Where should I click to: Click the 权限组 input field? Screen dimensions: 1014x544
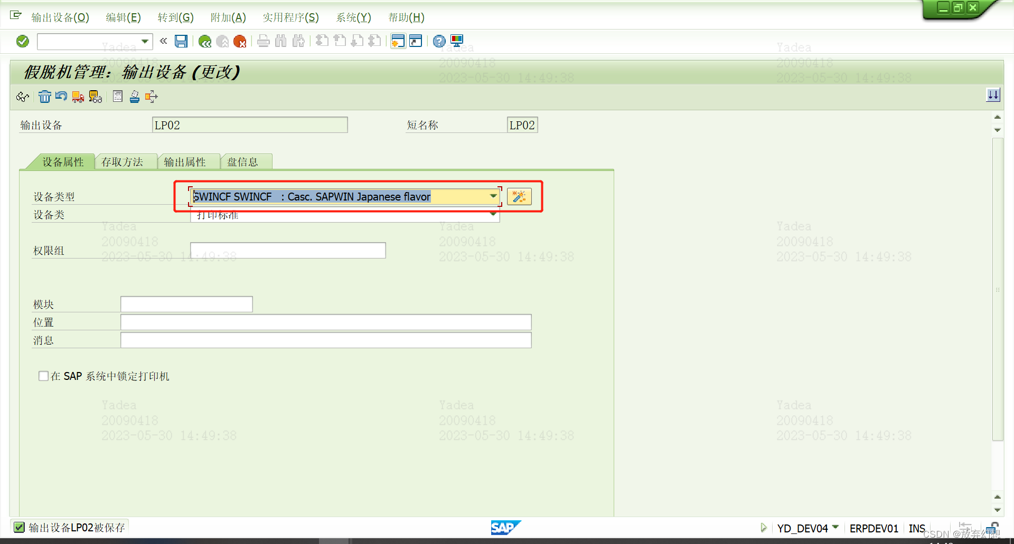(288, 250)
